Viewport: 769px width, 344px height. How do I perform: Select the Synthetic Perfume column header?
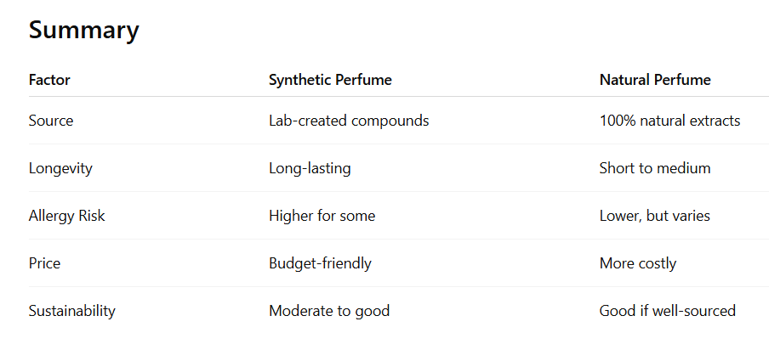[x=330, y=80]
